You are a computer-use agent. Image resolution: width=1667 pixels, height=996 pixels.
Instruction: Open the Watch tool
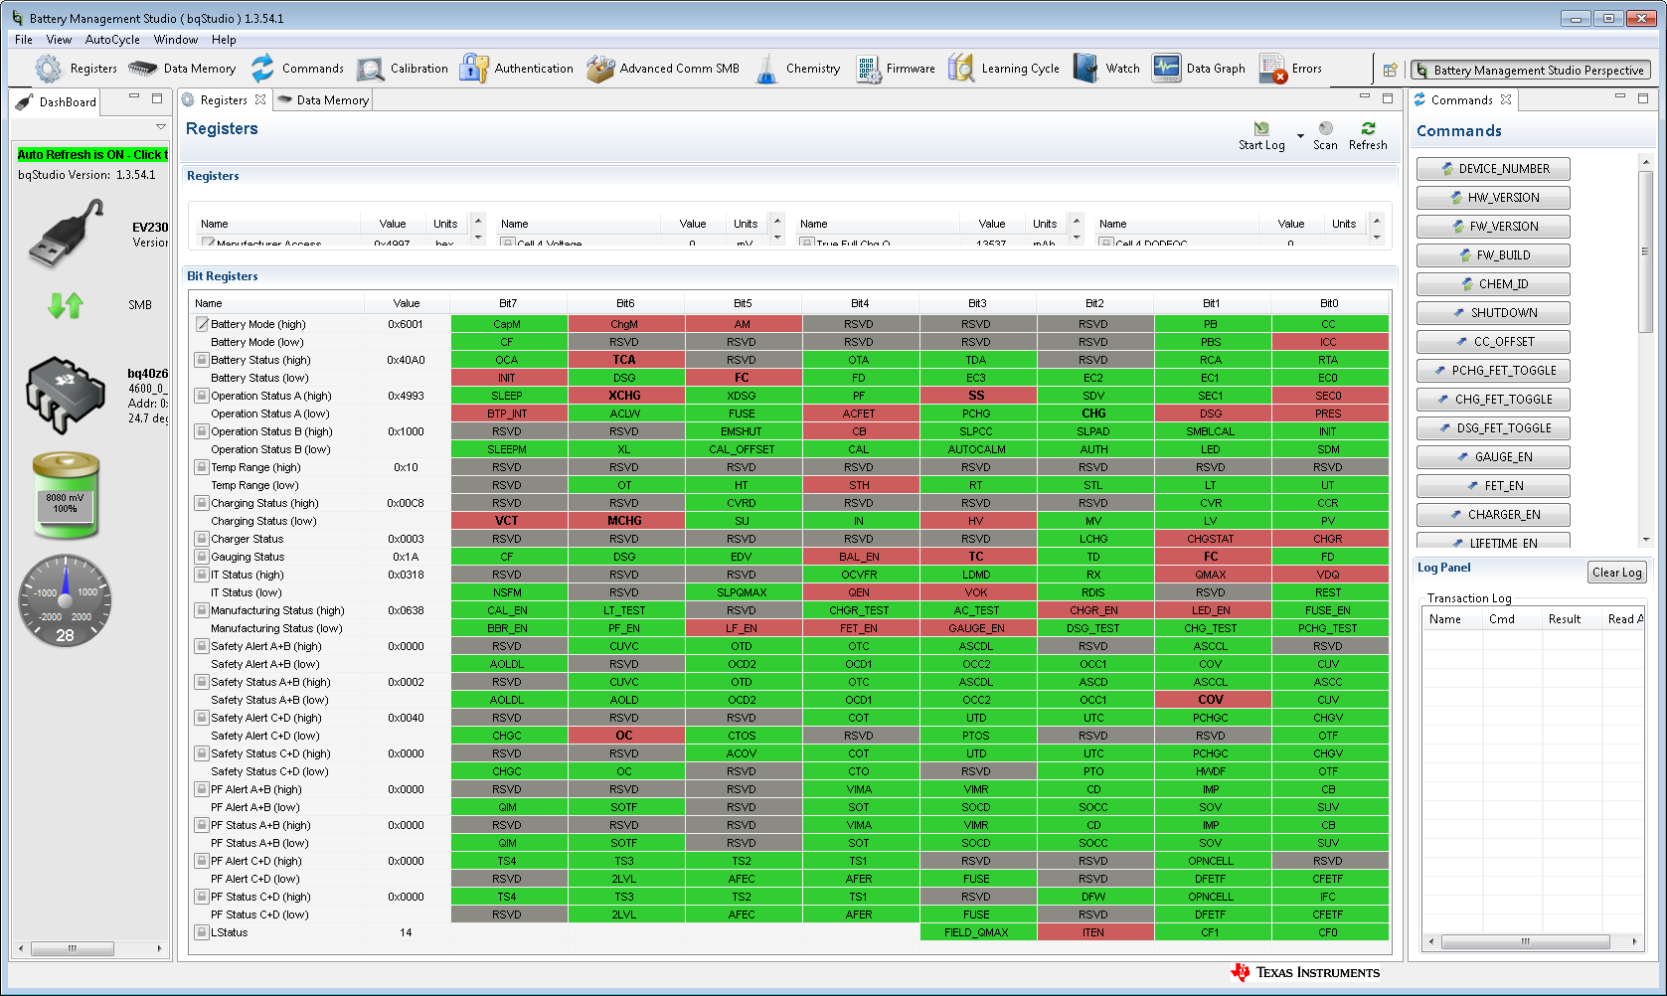click(1106, 69)
